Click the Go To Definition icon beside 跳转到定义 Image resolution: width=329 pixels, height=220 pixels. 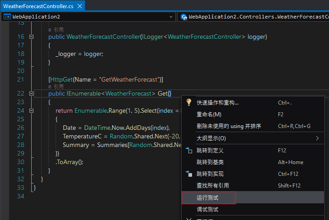(189, 150)
